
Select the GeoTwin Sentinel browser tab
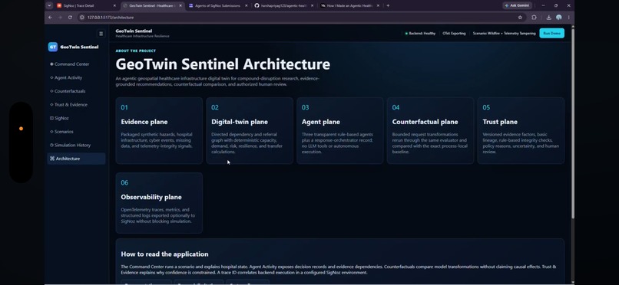coord(152,5)
